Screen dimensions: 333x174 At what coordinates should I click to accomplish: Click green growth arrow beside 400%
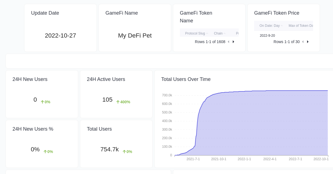(x=118, y=102)
